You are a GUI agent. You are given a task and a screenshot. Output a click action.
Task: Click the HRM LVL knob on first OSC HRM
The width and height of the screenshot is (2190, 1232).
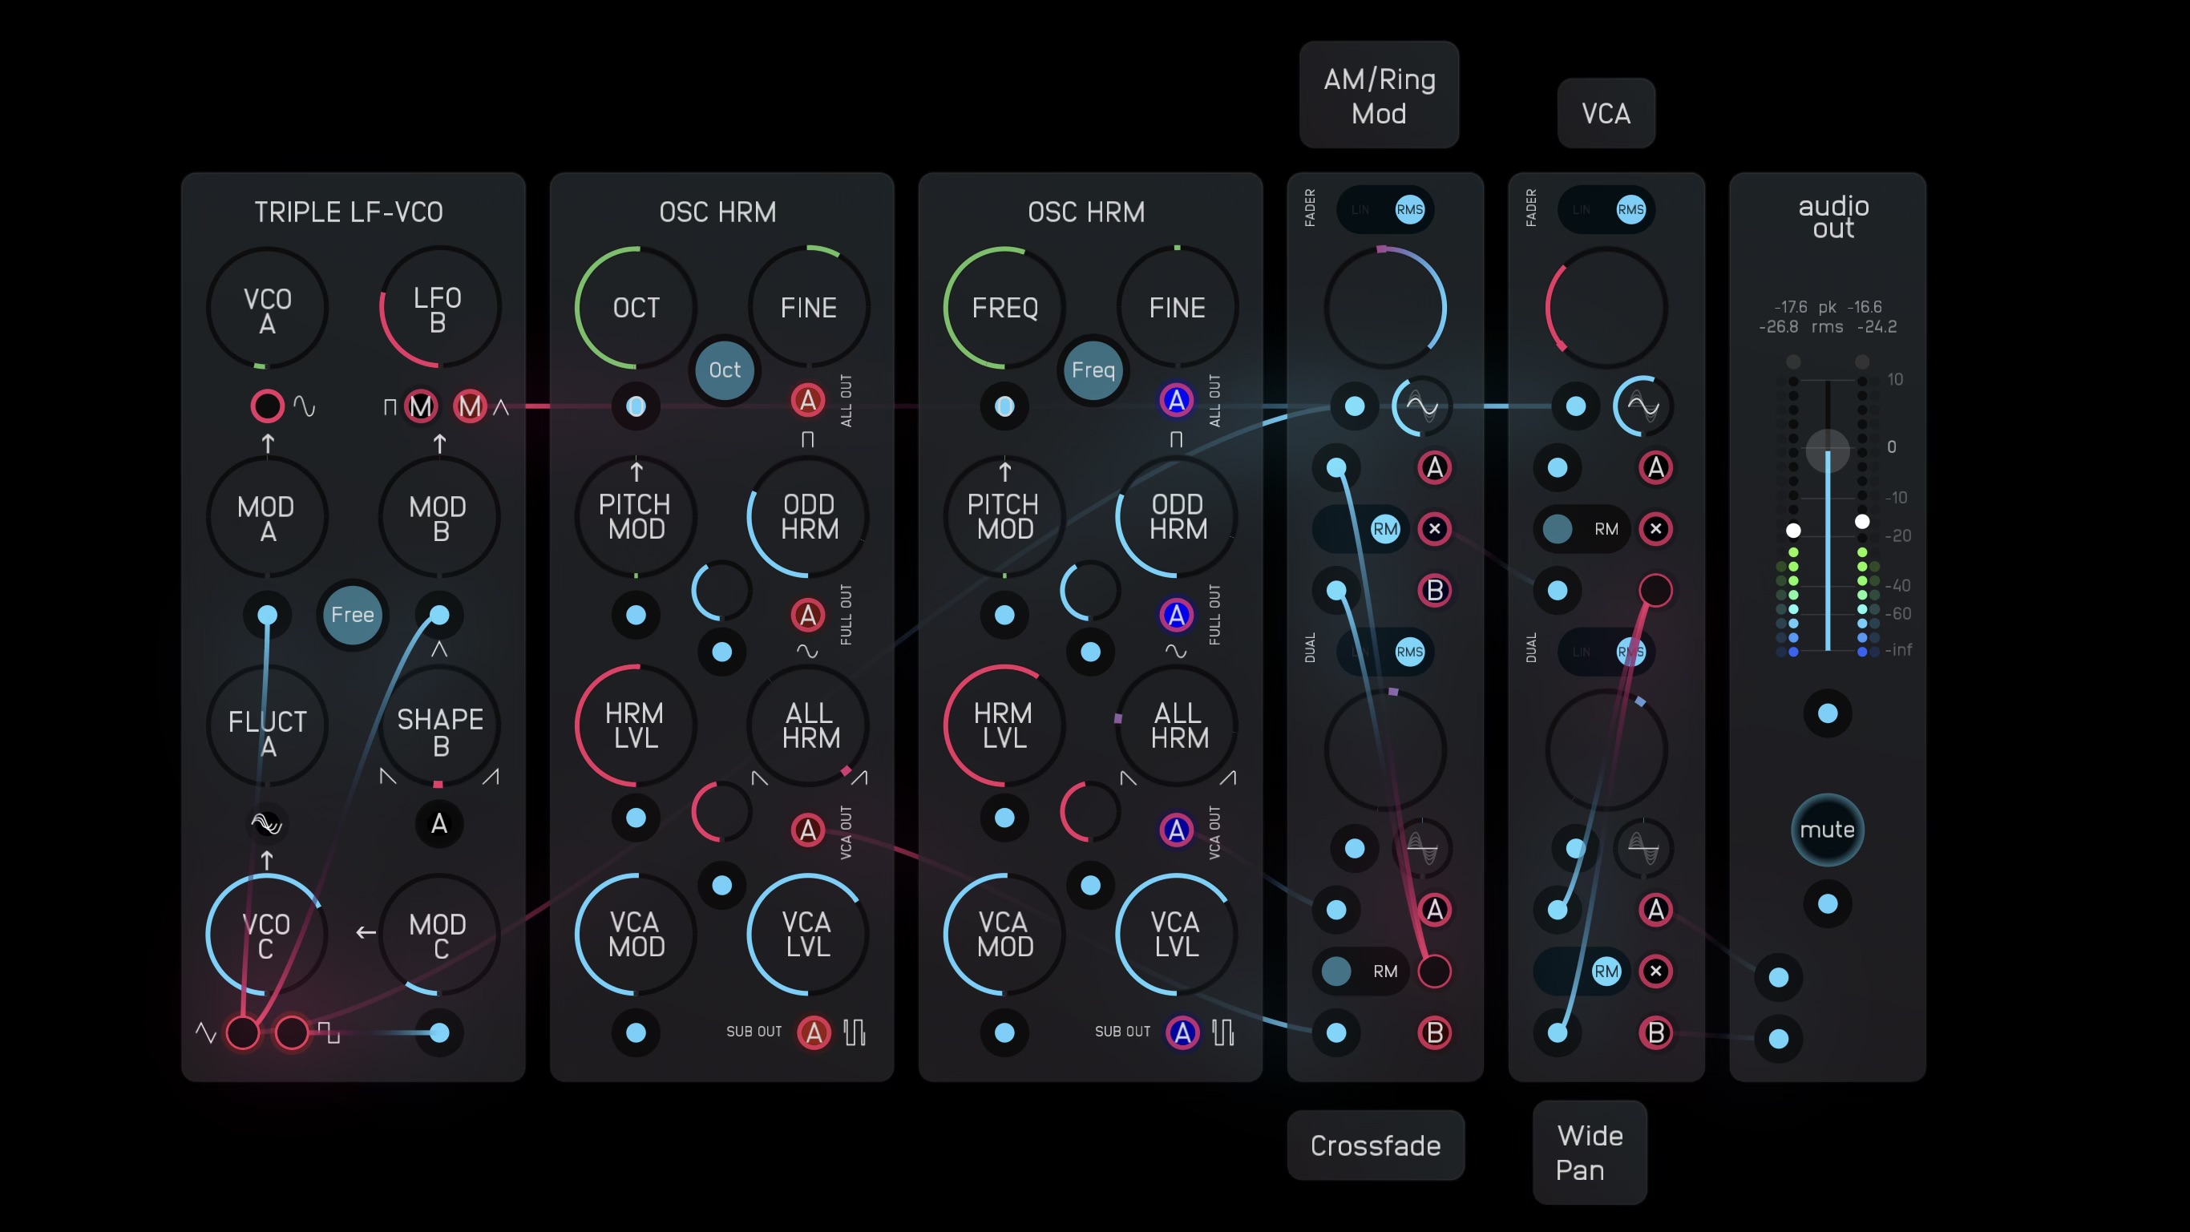(635, 725)
